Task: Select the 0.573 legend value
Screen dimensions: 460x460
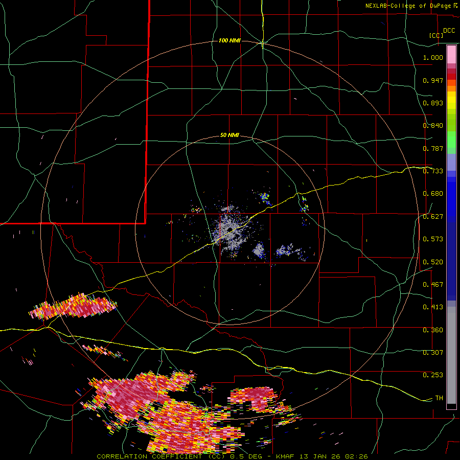Action: (433, 239)
